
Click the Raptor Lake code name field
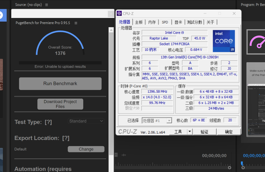pos(159,38)
